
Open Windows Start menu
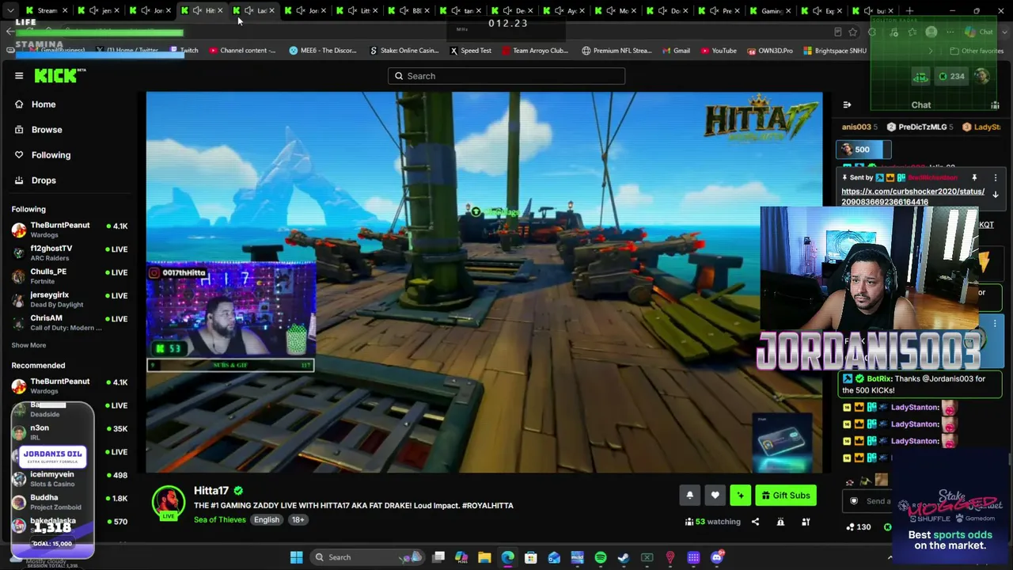click(296, 557)
